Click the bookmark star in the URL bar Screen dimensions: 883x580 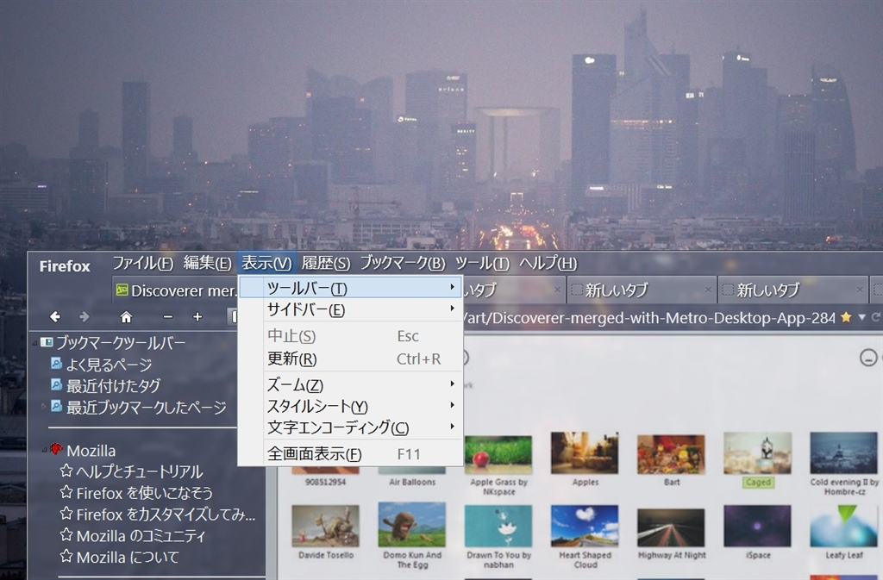(x=846, y=317)
